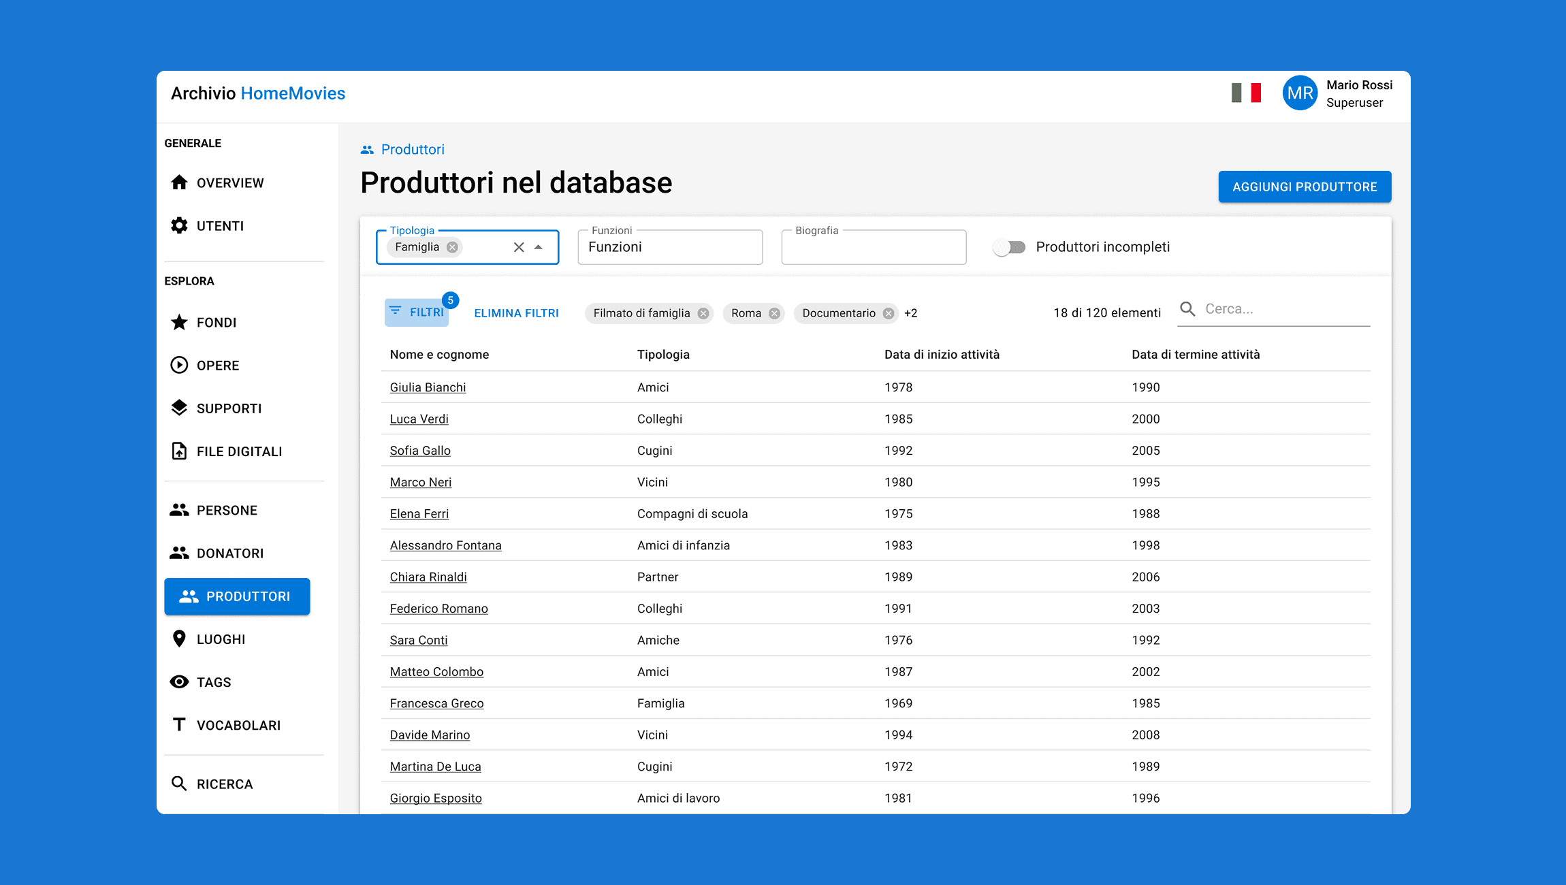Delete the Filmato di famiglia filter chip
The height and width of the screenshot is (885, 1566).
pyautogui.click(x=703, y=313)
